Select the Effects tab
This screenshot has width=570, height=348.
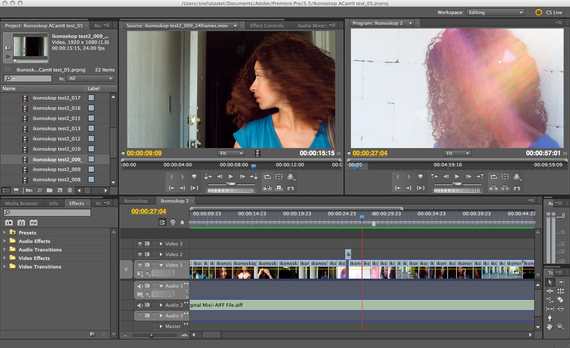(77, 203)
